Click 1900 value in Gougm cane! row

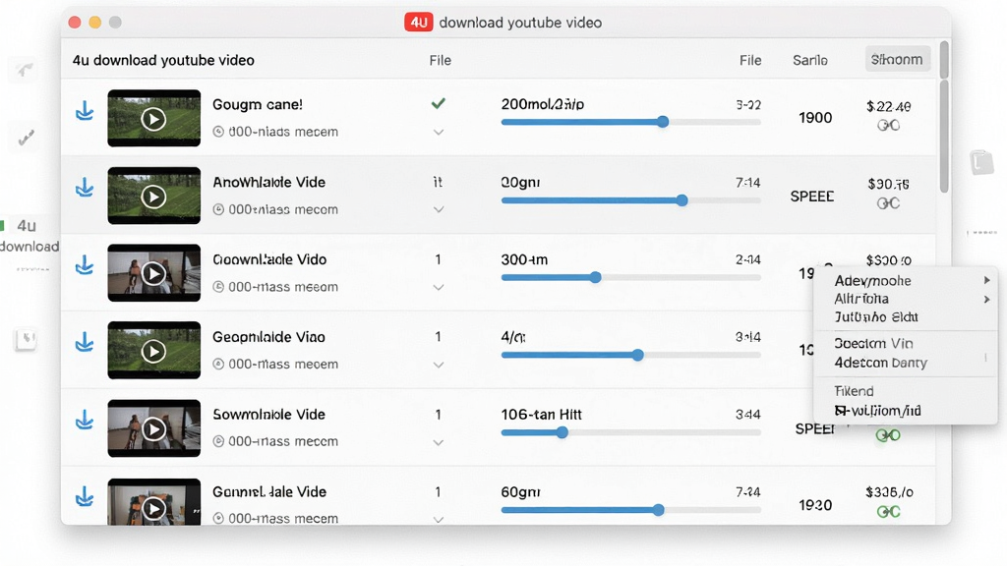click(815, 118)
